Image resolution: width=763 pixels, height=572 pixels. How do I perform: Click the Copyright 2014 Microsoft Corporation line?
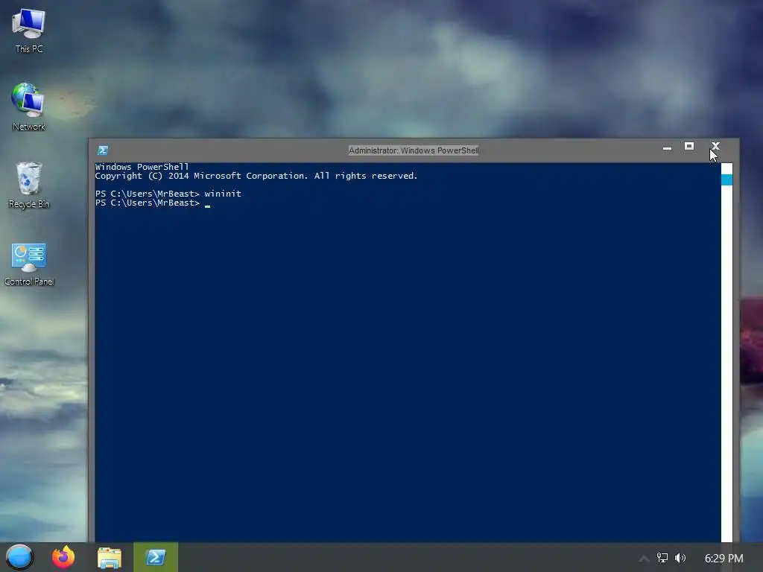click(256, 176)
